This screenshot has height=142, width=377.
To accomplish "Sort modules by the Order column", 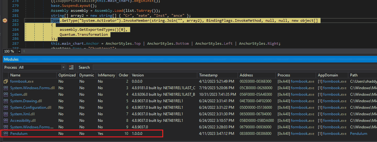I will tap(123, 75).
